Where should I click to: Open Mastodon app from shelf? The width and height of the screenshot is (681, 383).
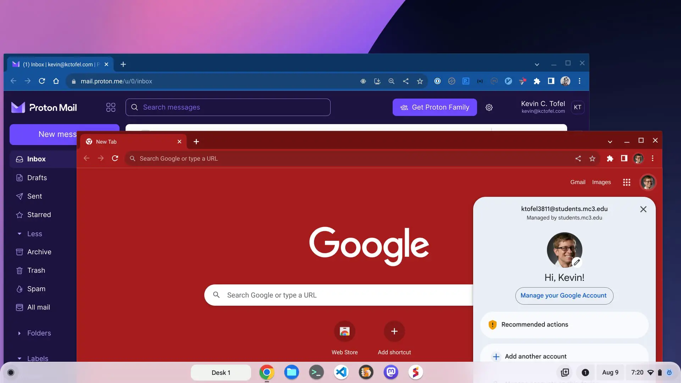[391, 372]
